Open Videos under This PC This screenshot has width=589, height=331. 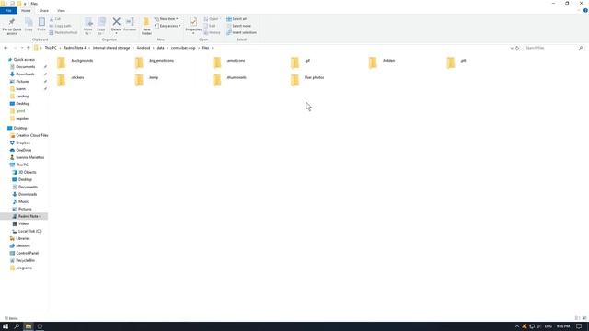click(x=20, y=223)
